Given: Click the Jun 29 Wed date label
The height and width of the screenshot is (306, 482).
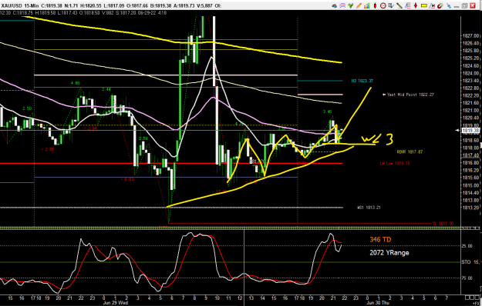Looking at the screenshot, I should click(115, 303).
